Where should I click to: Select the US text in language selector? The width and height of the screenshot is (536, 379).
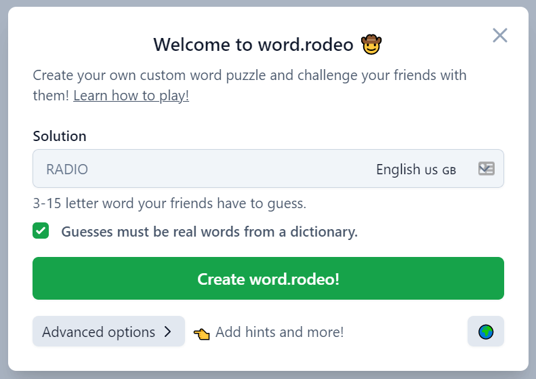[x=431, y=170]
